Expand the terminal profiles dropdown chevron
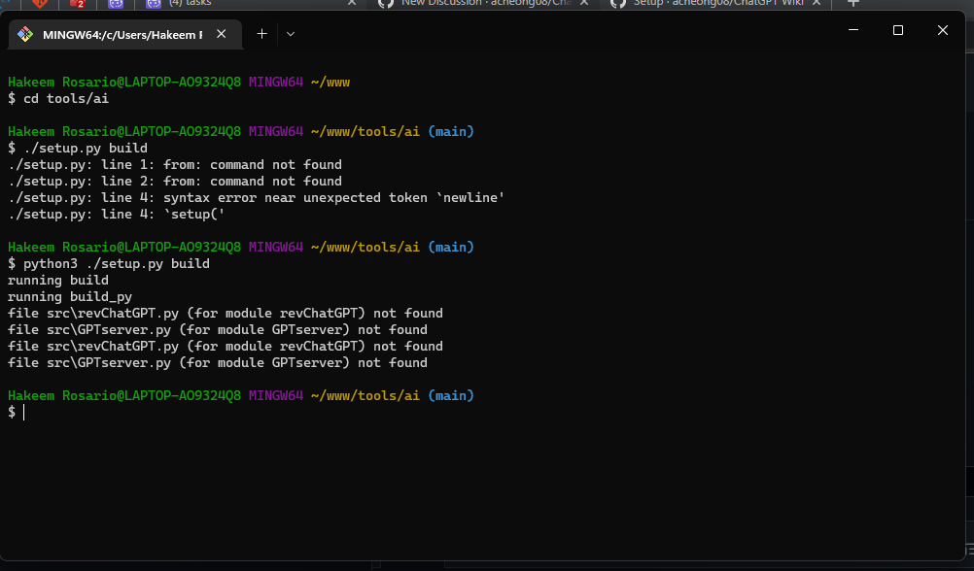 [x=290, y=34]
